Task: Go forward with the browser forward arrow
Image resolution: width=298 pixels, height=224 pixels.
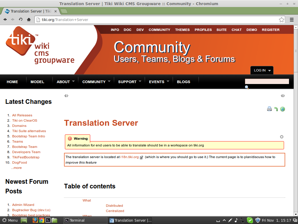Action: point(13,20)
